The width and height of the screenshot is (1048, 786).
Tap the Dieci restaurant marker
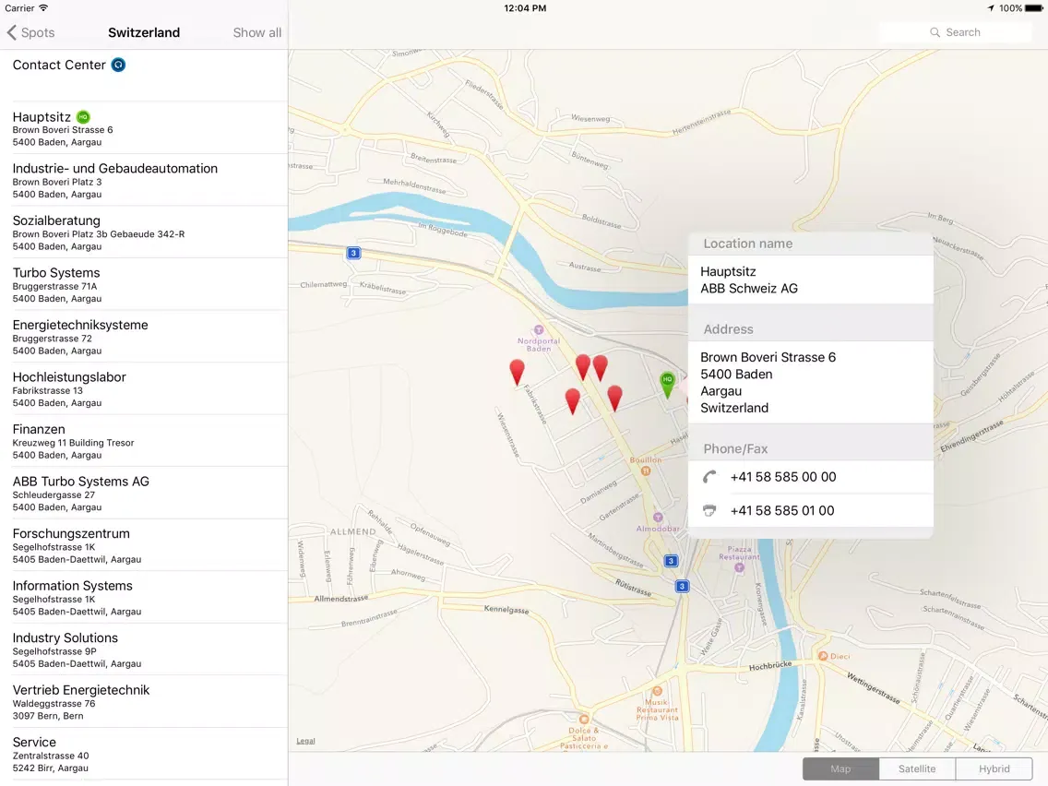[824, 656]
